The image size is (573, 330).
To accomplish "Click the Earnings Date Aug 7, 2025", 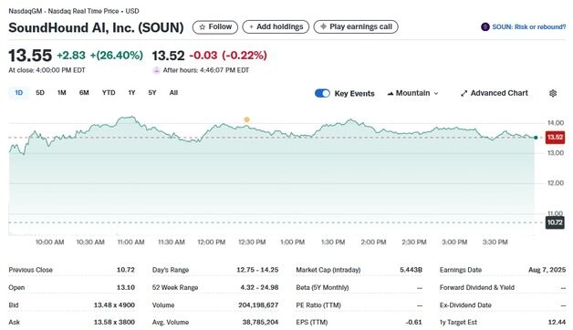I will [x=547, y=270].
